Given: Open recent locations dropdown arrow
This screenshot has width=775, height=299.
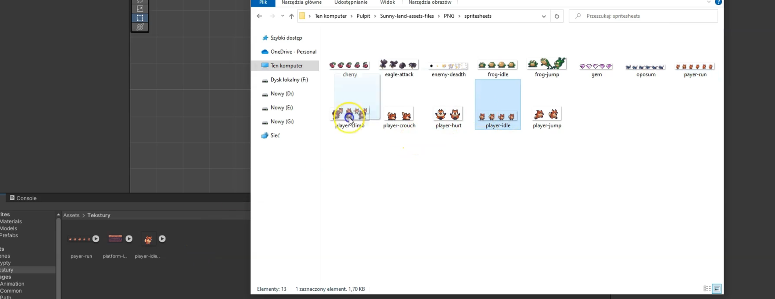Looking at the screenshot, I should tap(282, 16).
